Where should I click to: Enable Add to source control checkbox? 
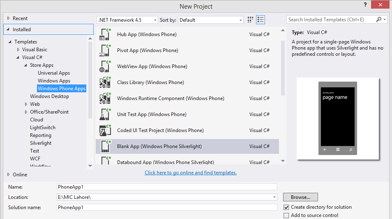coord(286,215)
